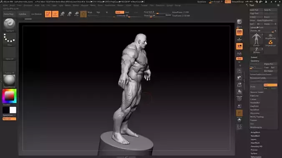The image size is (282, 158).
Task: Enable Zadd sculpt mode
Action: [120, 12]
